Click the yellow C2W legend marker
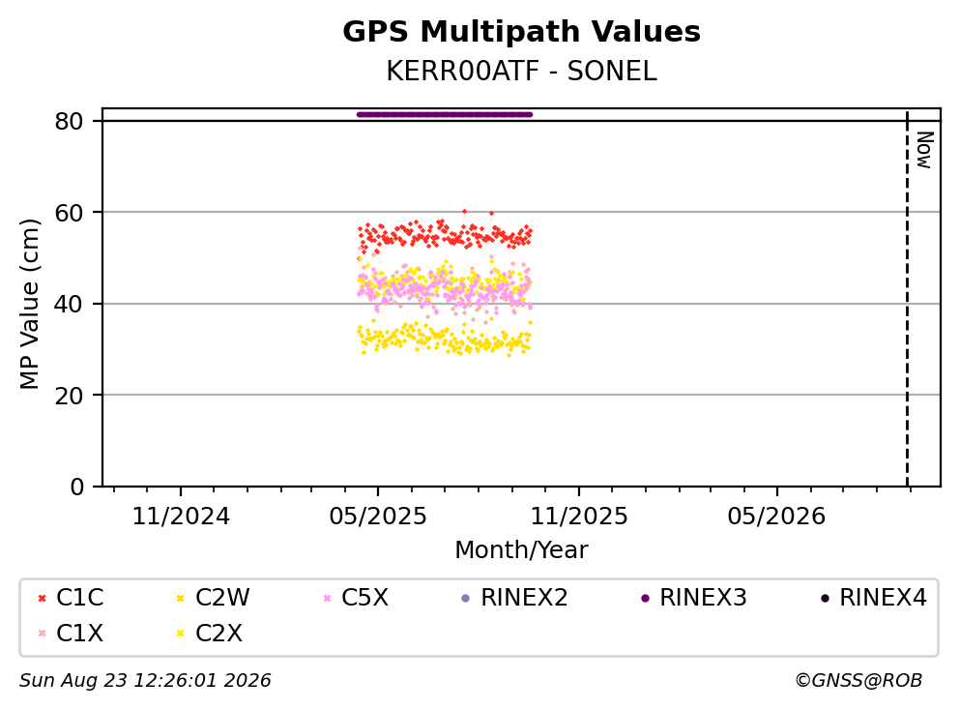 pyautogui.click(x=181, y=598)
